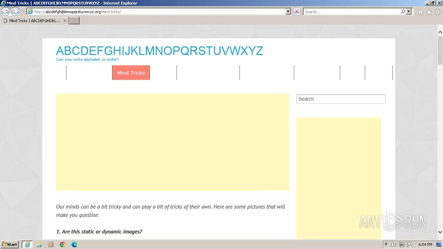Close the Mind Tricks tab
443x249 pixels.
point(65,21)
